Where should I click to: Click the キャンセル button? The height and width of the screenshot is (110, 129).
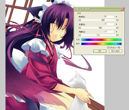(x=116, y=51)
